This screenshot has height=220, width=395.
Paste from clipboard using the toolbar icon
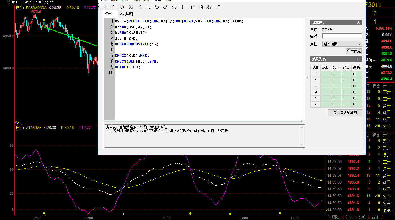148,7
